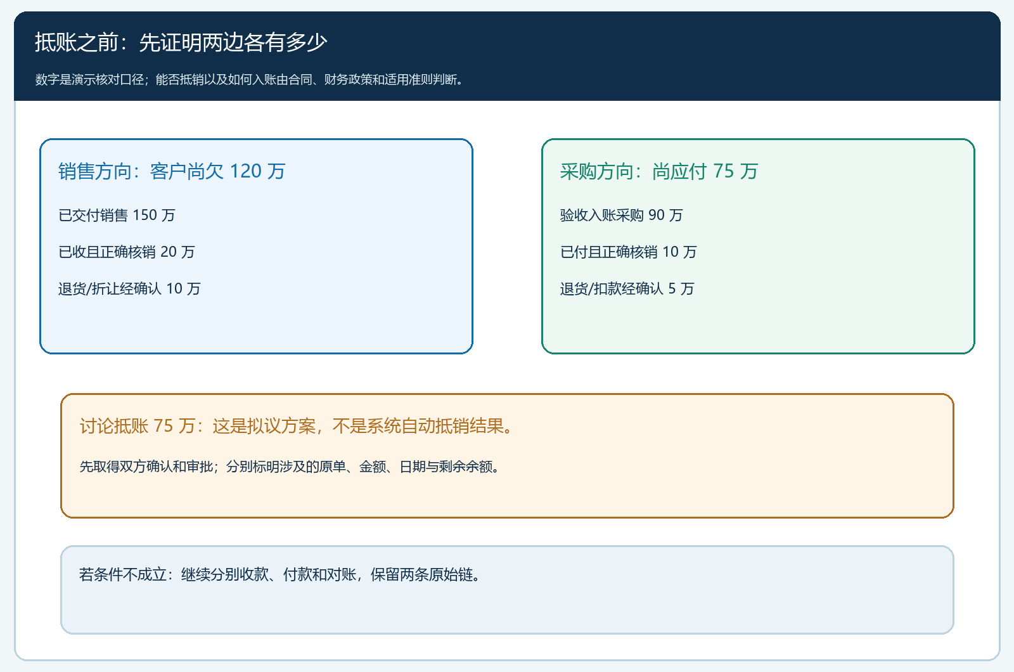Select the line '验收入账采购 90 万'
The image size is (1014, 672).
point(622,216)
